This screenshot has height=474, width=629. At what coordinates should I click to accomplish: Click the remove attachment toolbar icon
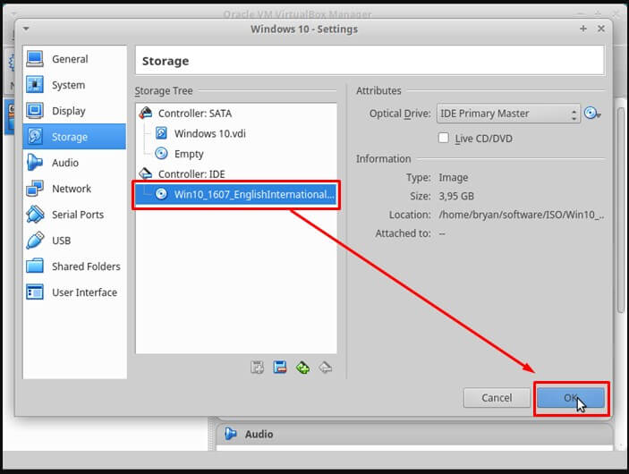point(280,368)
